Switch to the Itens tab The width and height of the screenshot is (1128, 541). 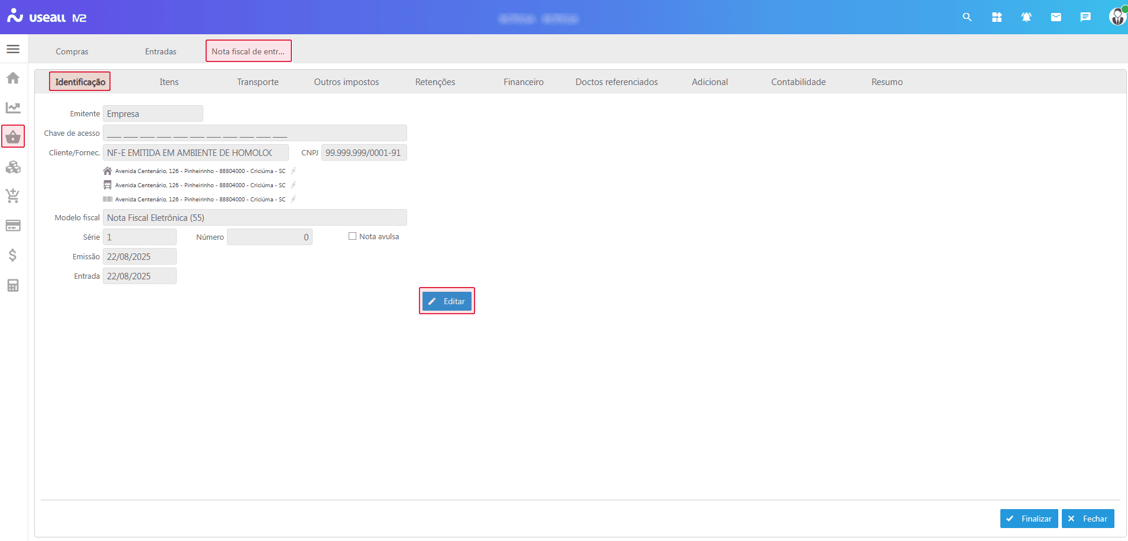(x=169, y=82)
